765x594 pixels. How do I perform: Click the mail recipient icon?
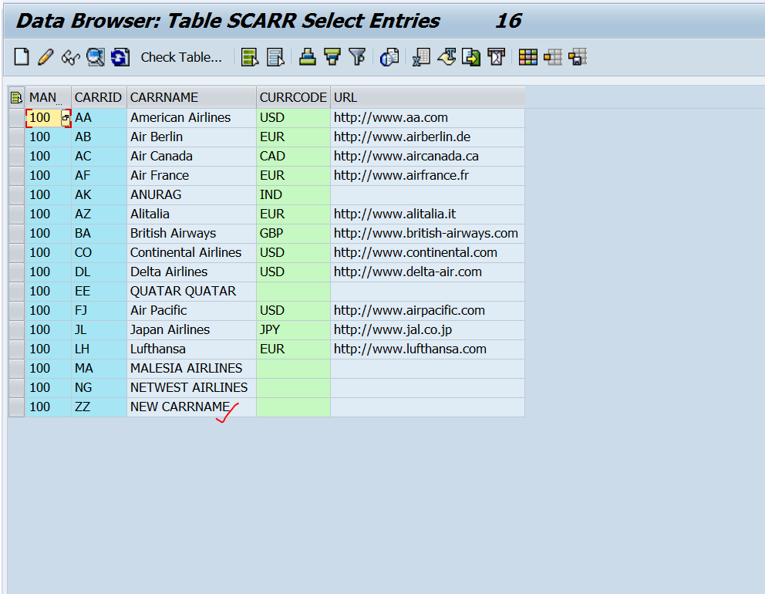coord(497,57)
